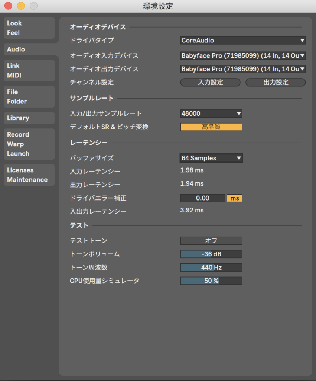This screenshot has width=316, height=381.
Task: Expand the audio output device dropdown
Action: (243, 69)
